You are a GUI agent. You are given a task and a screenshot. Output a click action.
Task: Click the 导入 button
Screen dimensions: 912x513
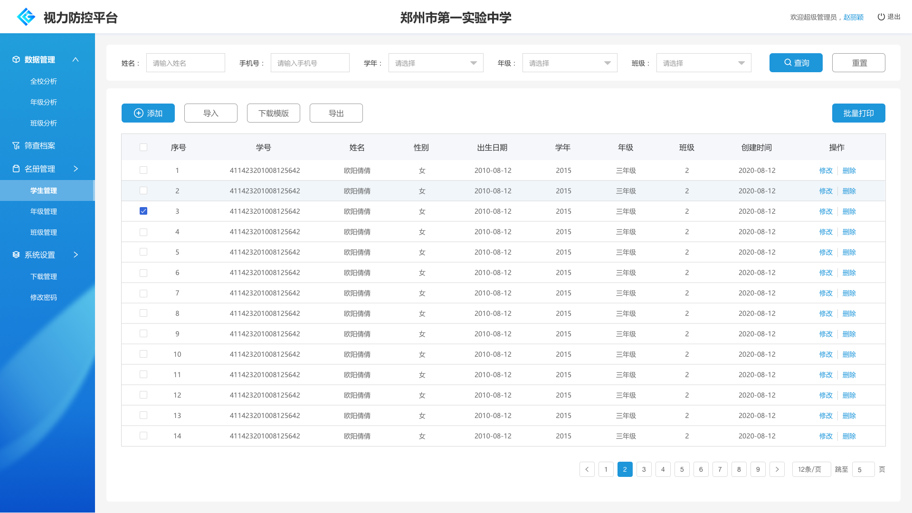coord(211,113)
